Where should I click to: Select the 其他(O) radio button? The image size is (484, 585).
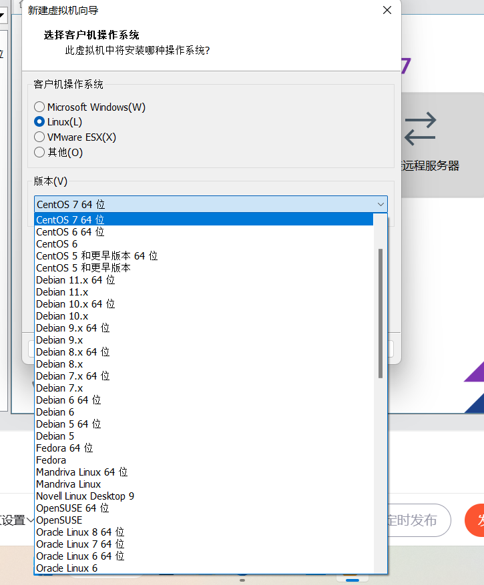point(39,152)
